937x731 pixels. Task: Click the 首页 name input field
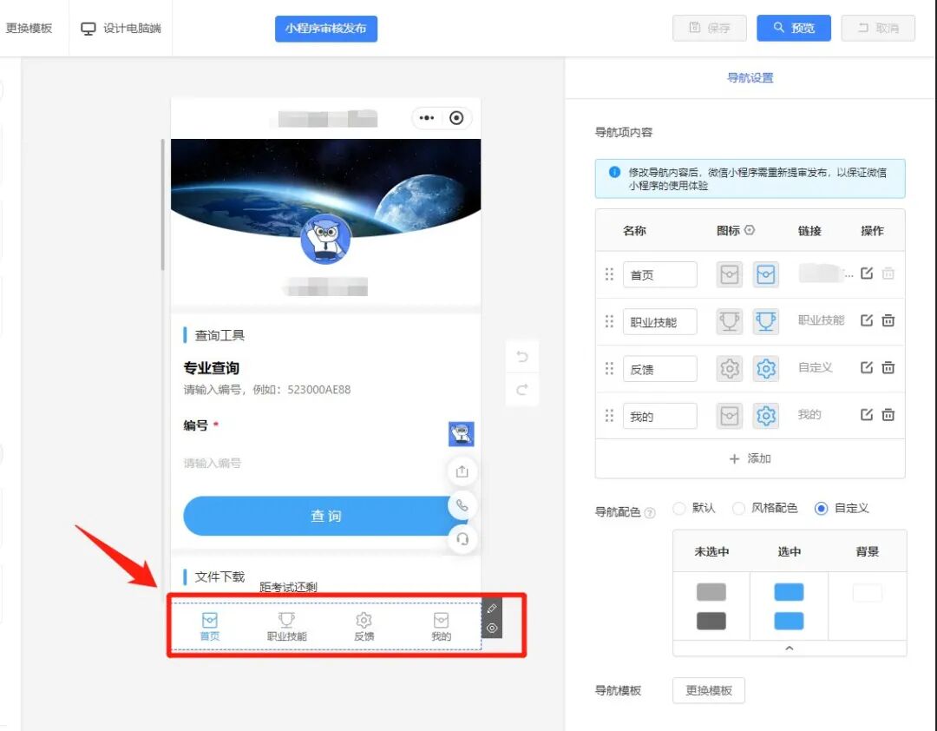pyautogui.click(x=660, y=273)
